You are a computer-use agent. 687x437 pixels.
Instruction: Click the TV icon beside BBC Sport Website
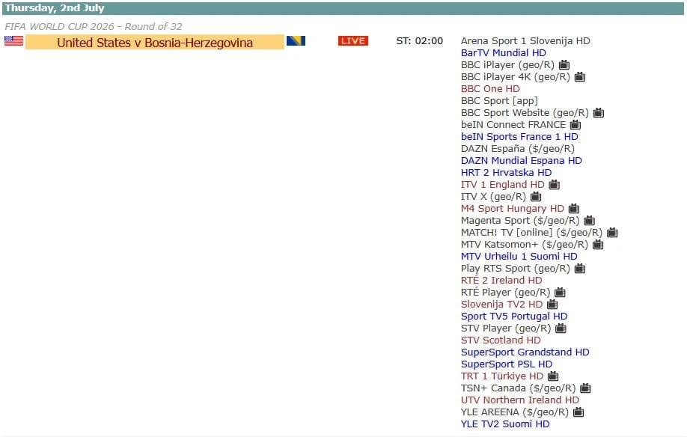point(599,112)
